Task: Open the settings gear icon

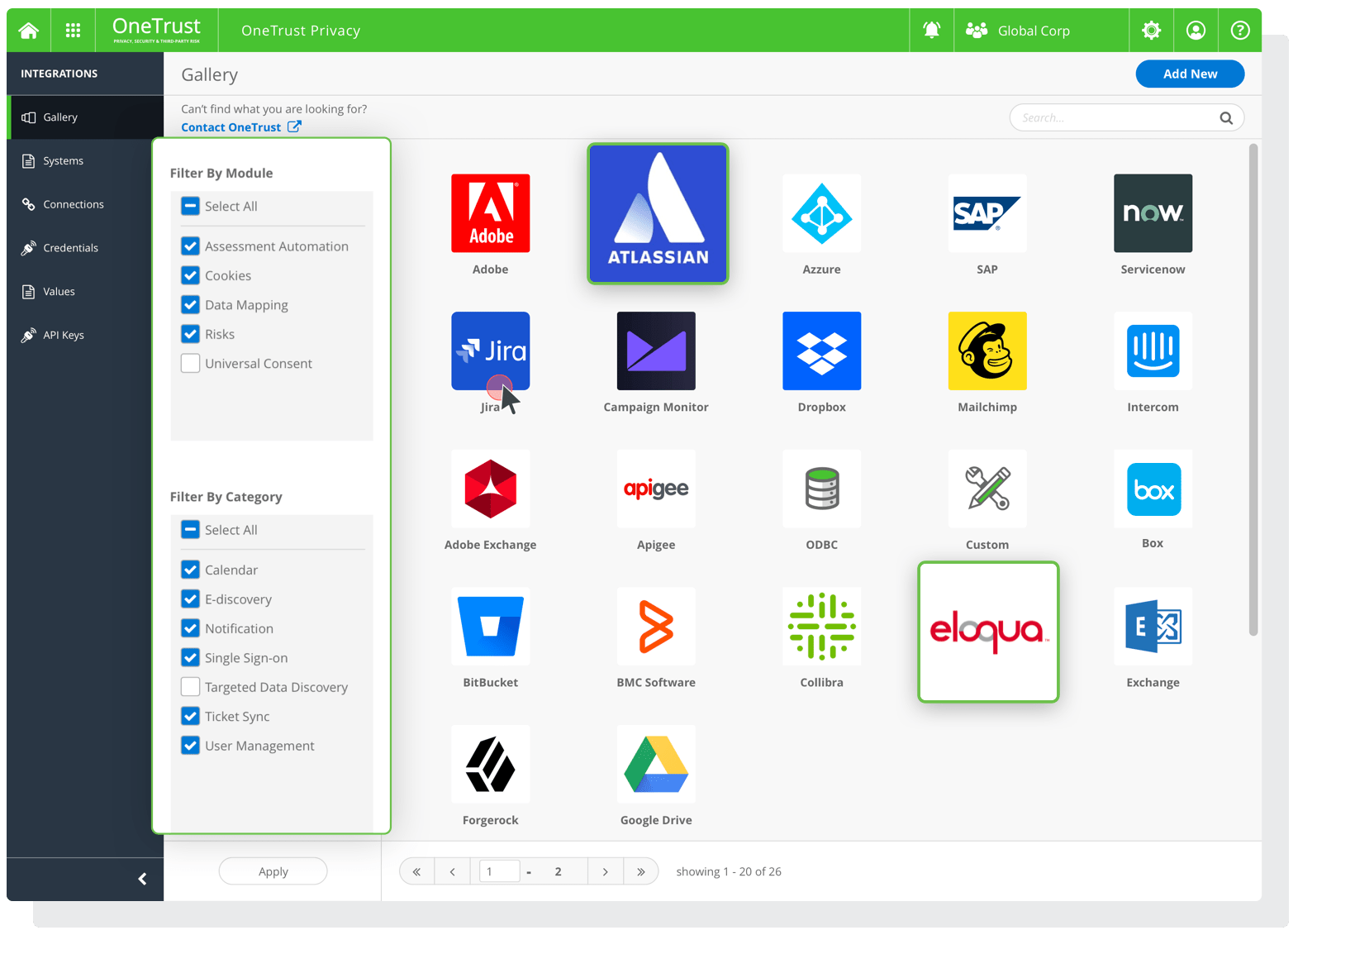Action: pos(1151,31)
